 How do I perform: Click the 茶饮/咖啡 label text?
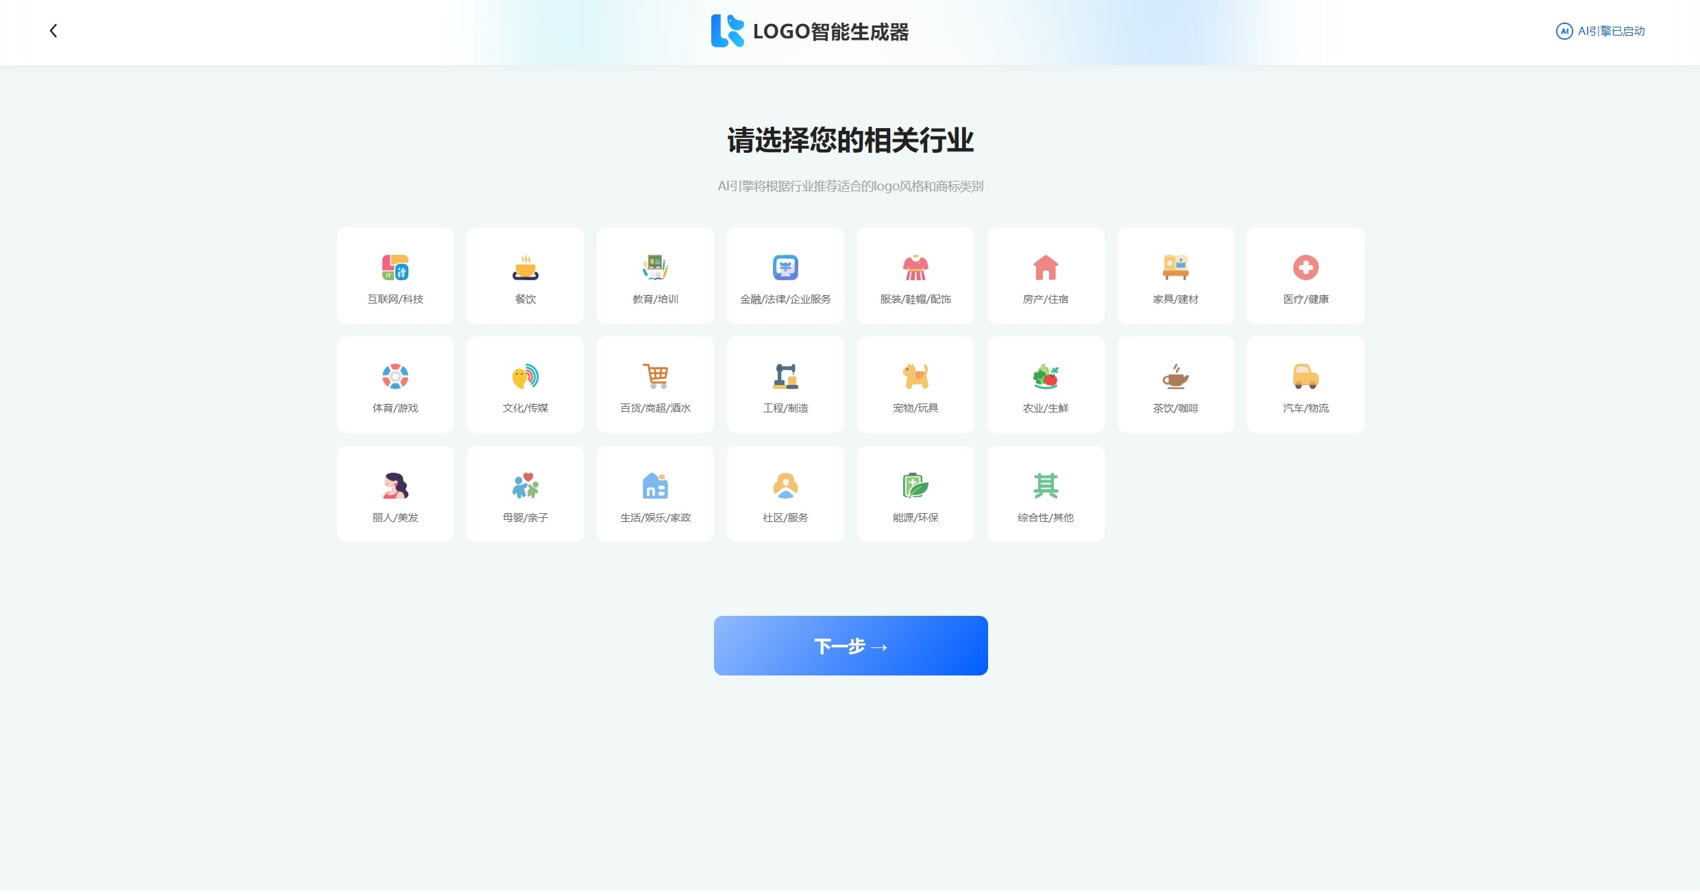pyautogui.click(x=1176, y=408)
